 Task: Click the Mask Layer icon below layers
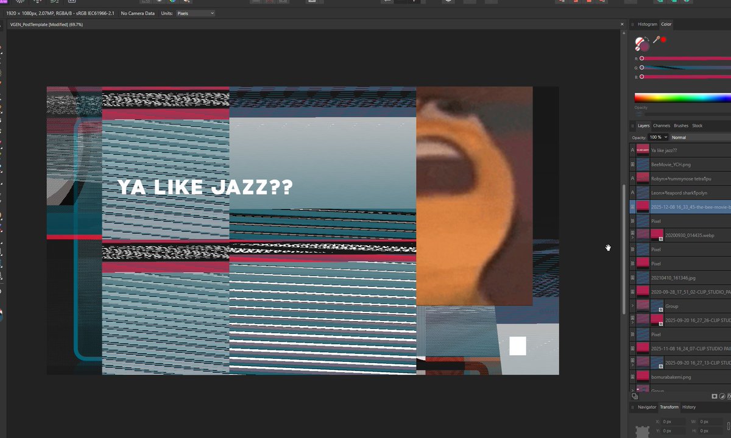[715, 396]
